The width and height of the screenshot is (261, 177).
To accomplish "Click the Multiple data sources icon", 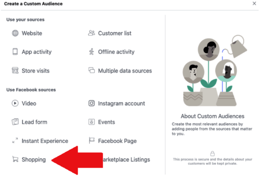I will pos(91,70).
